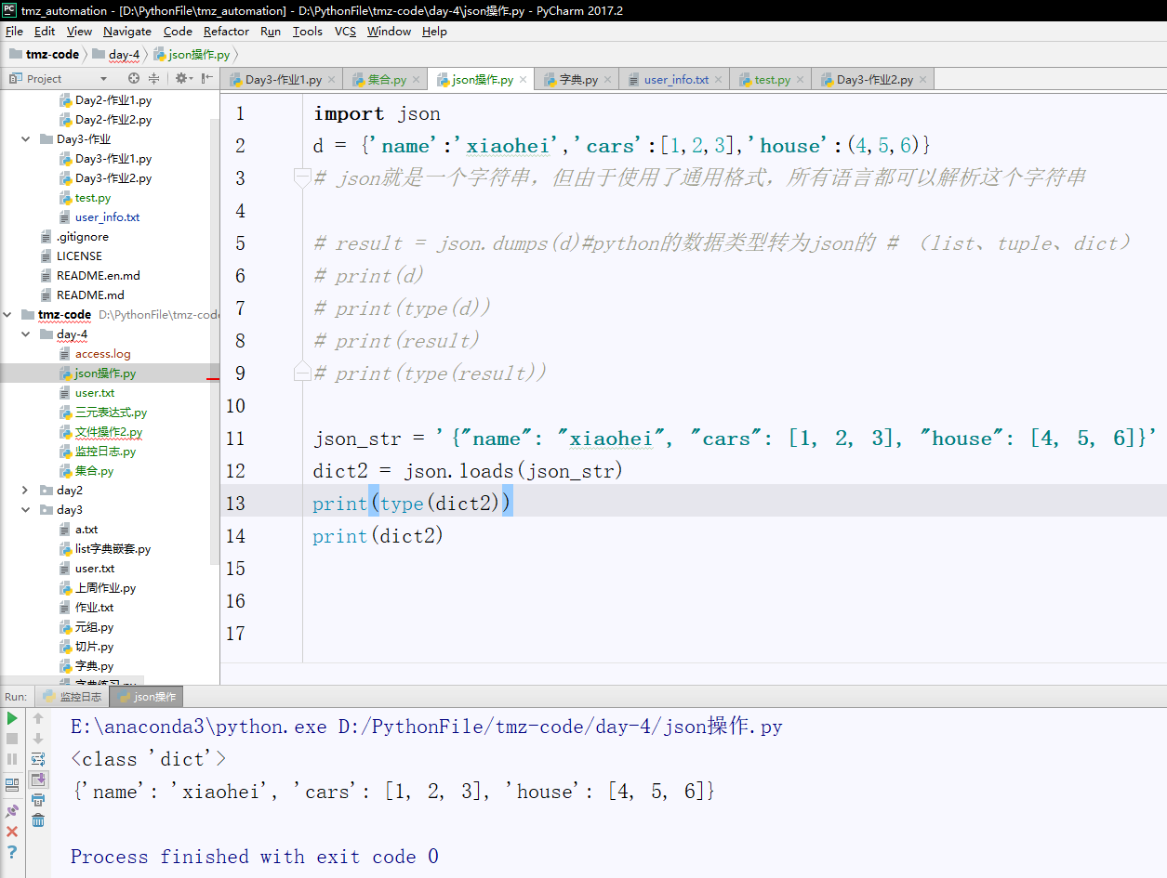The width and height of the screenshot is (1167, 878).
Task: Collapse the day3 folder
Action: click(25, 510)
